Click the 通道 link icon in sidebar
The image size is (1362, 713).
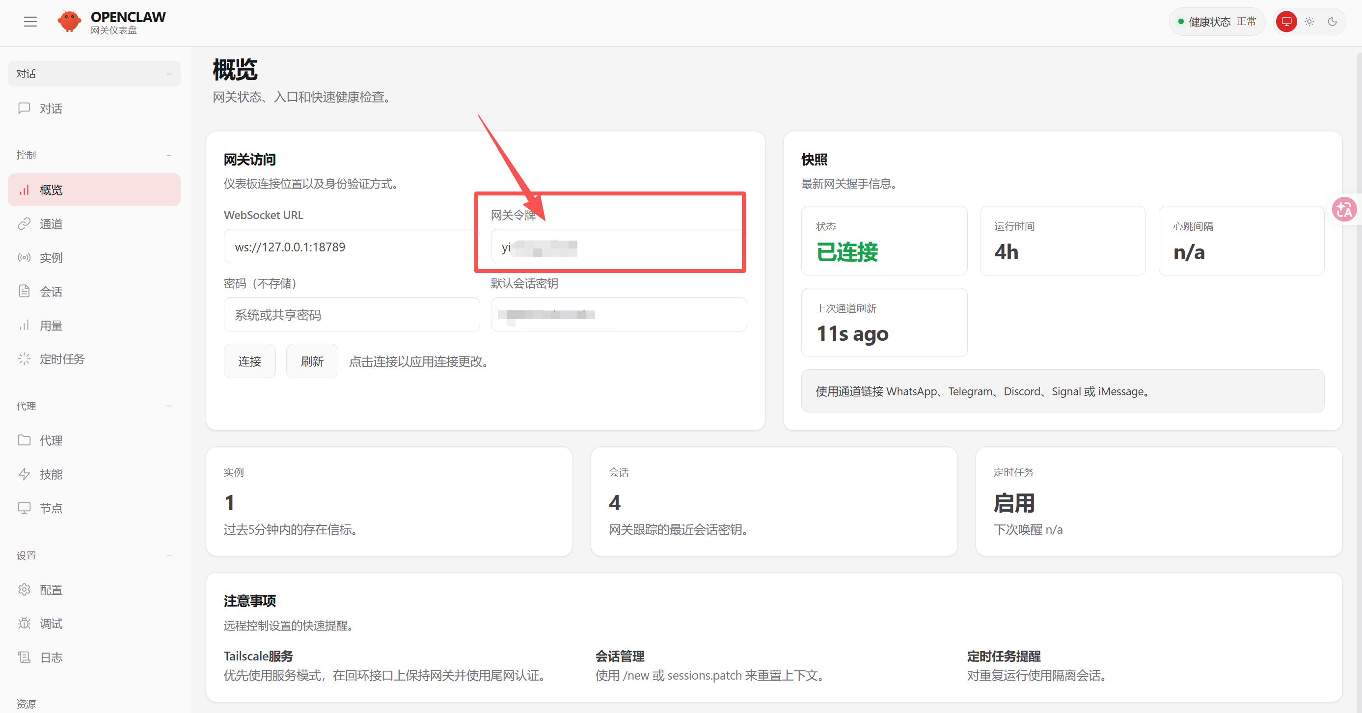(x=25, y=224)
